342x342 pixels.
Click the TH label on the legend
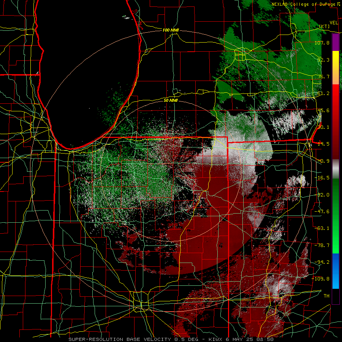pos(326,296)
